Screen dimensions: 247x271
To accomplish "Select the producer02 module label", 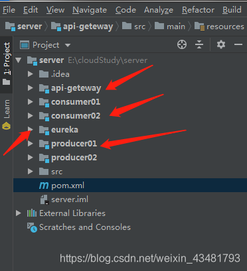I will click(x=74, y=158).
